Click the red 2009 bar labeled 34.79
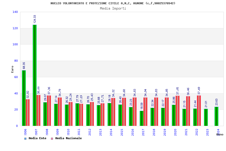The width and height of the screenshot is (226, 151). [60, 112]
